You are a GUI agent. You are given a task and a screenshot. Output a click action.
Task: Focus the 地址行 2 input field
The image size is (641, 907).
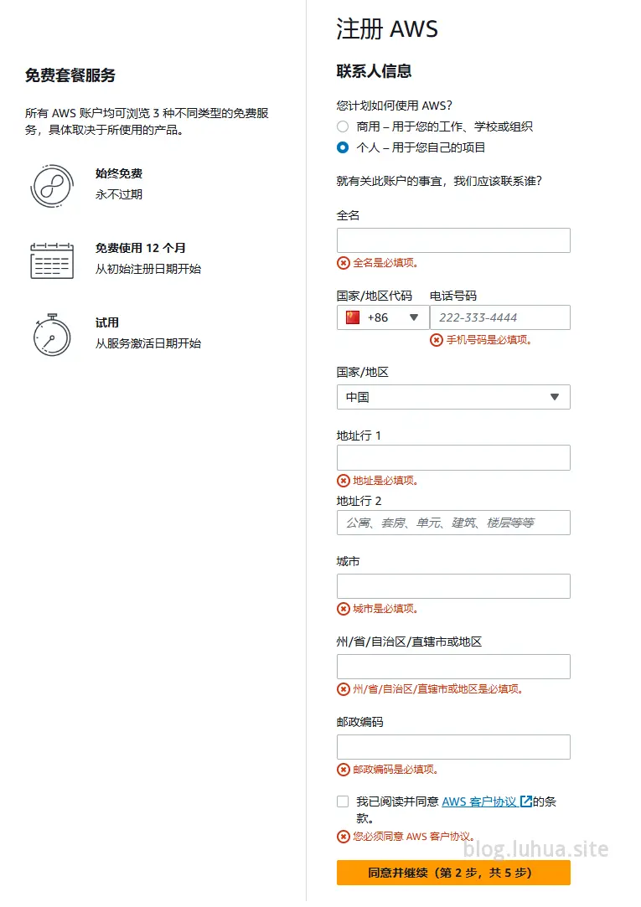click(453, 523)
